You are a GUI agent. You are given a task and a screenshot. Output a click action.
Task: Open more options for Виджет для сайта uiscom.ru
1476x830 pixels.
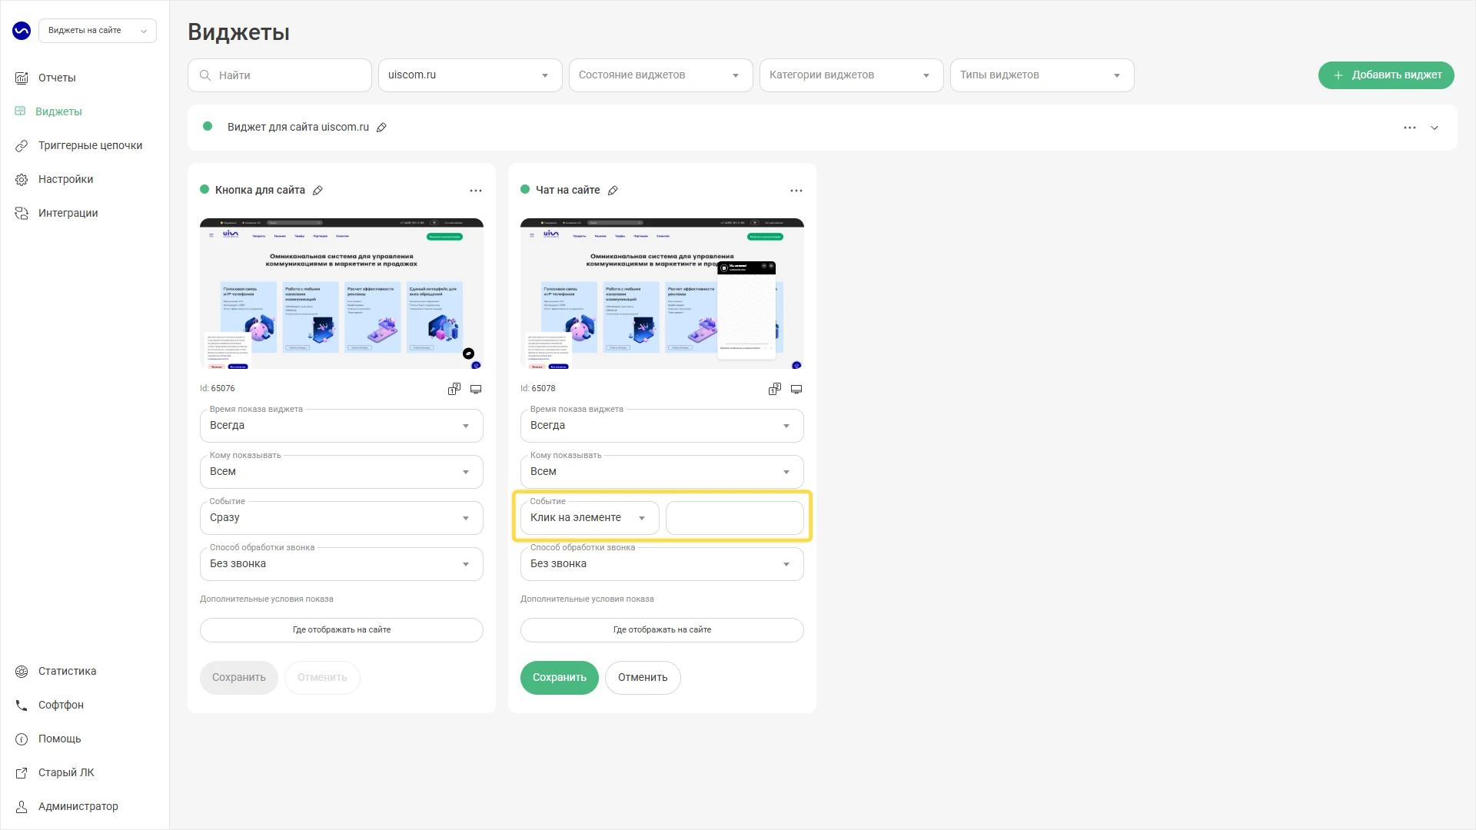[x=1410, y=128]
